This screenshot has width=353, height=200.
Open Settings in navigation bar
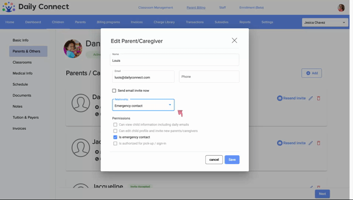(x=267, y=22)
